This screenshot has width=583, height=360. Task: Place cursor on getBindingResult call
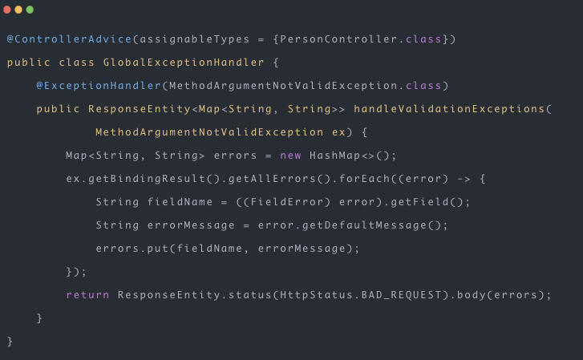(142, 179)
